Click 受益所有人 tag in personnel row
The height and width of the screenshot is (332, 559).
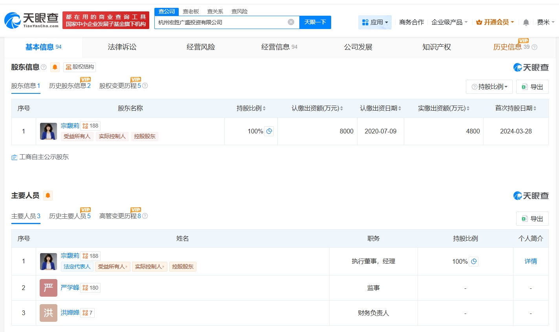(112, 267)
